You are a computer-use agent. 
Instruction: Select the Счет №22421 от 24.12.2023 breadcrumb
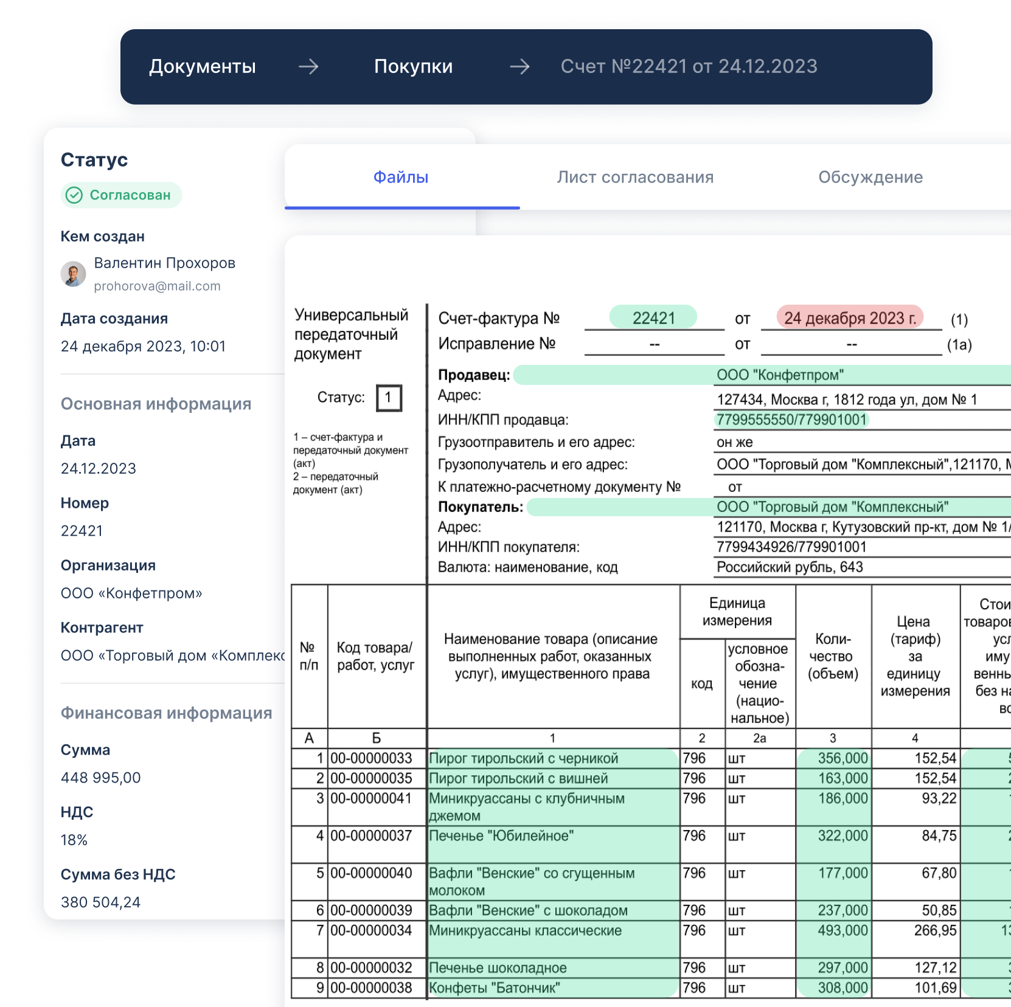[689, 66]
